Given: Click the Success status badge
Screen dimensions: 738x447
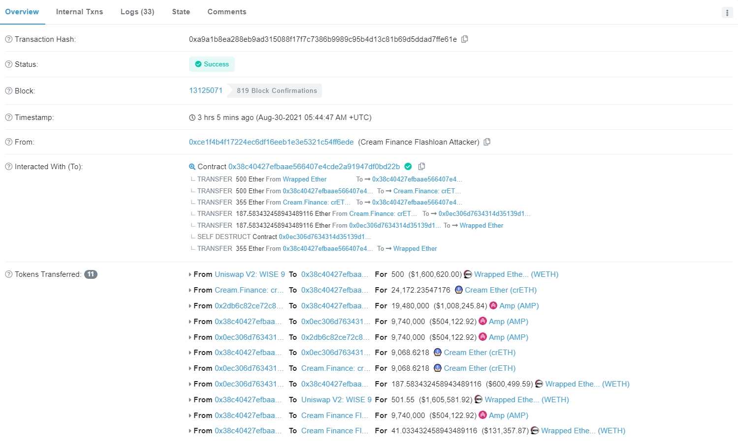Looking at the screenshot, I should click(212, 64).
